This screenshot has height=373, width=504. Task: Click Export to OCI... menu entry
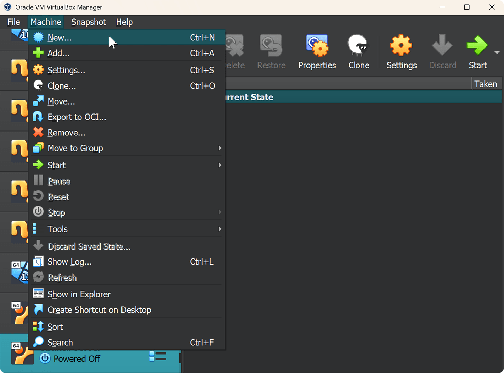pos(77,117)
